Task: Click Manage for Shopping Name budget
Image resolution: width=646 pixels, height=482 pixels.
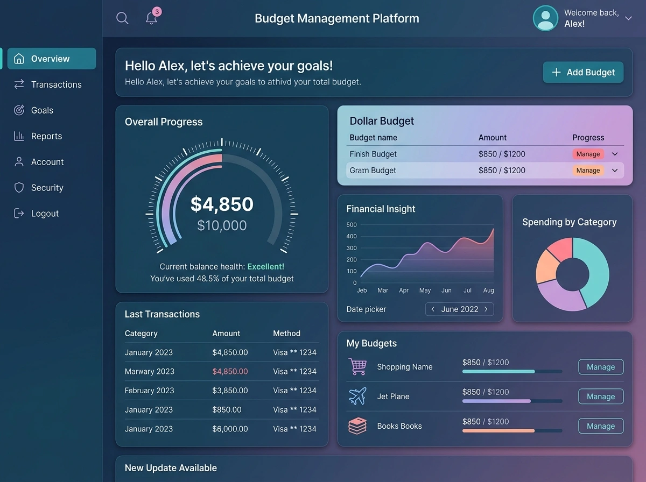Action: tap(601, 367)
